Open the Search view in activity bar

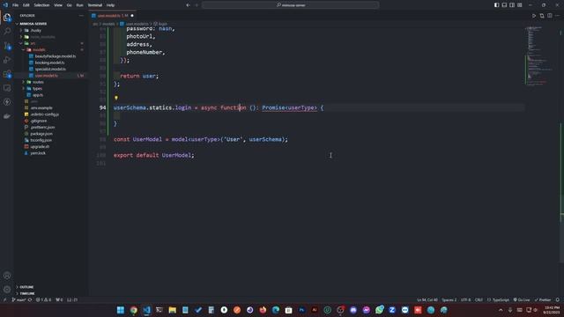pyautogui.click(x=7, y=32)
